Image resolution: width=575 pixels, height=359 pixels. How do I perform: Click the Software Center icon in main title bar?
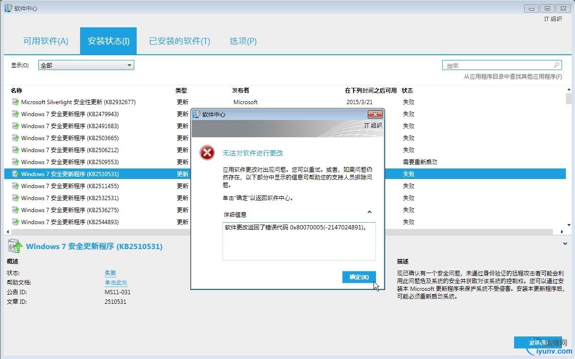tap(8, 8)
